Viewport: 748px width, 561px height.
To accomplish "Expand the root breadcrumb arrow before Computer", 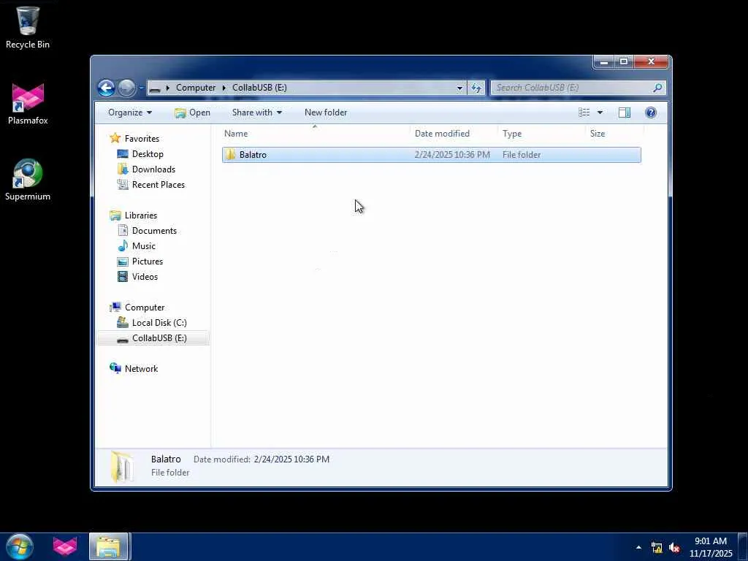I will pos(167,88).
